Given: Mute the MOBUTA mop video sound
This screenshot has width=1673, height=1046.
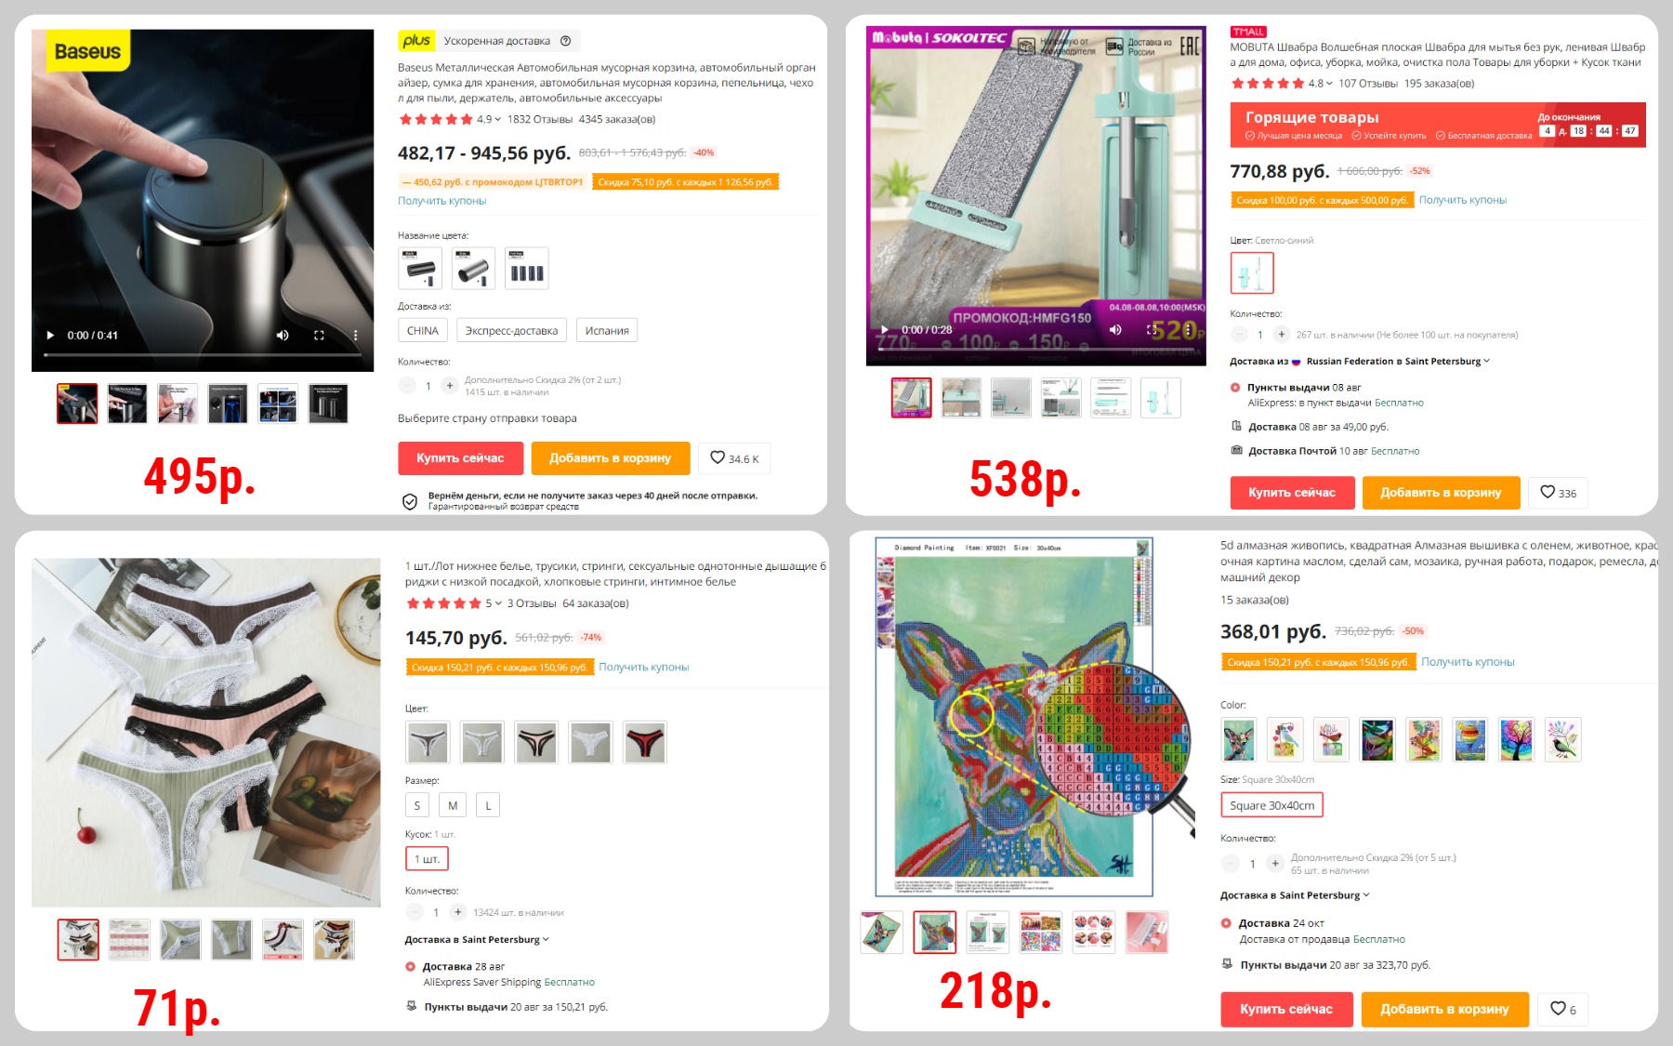Looking at the screenshot, I should pyautogui.click(x=1115, y=329).
